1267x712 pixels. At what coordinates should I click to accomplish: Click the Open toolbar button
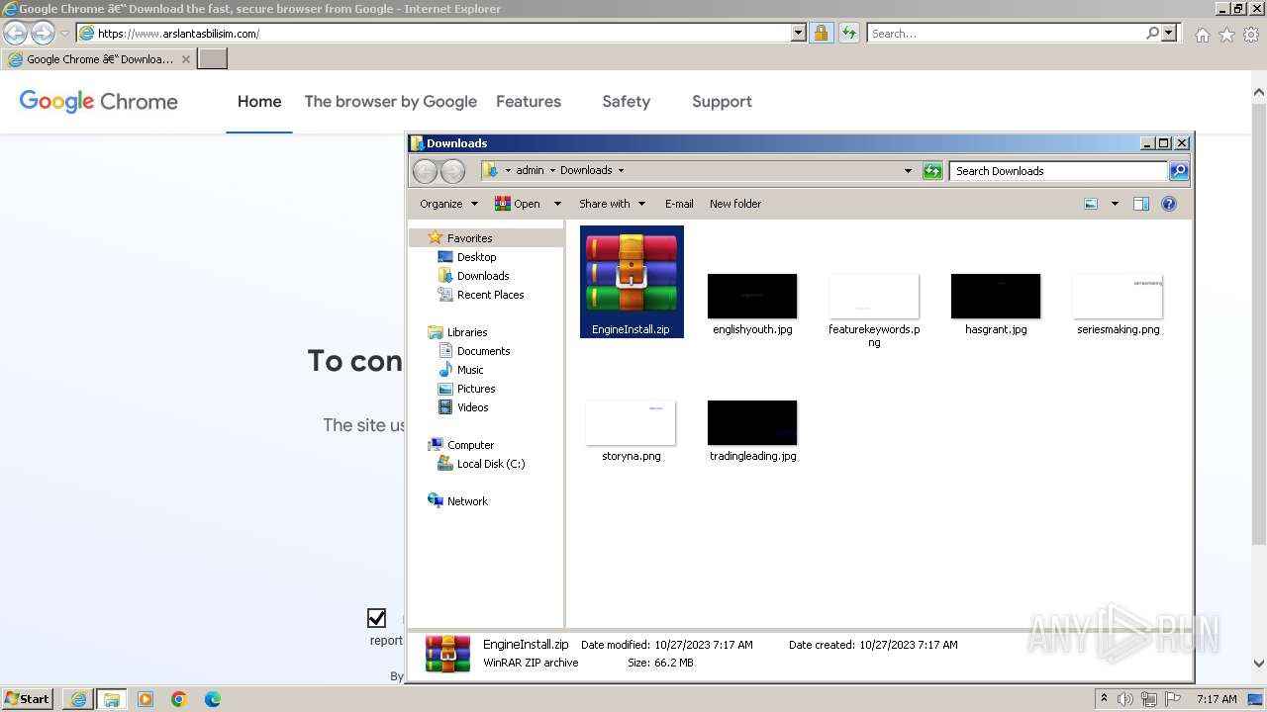pos(518,204)
